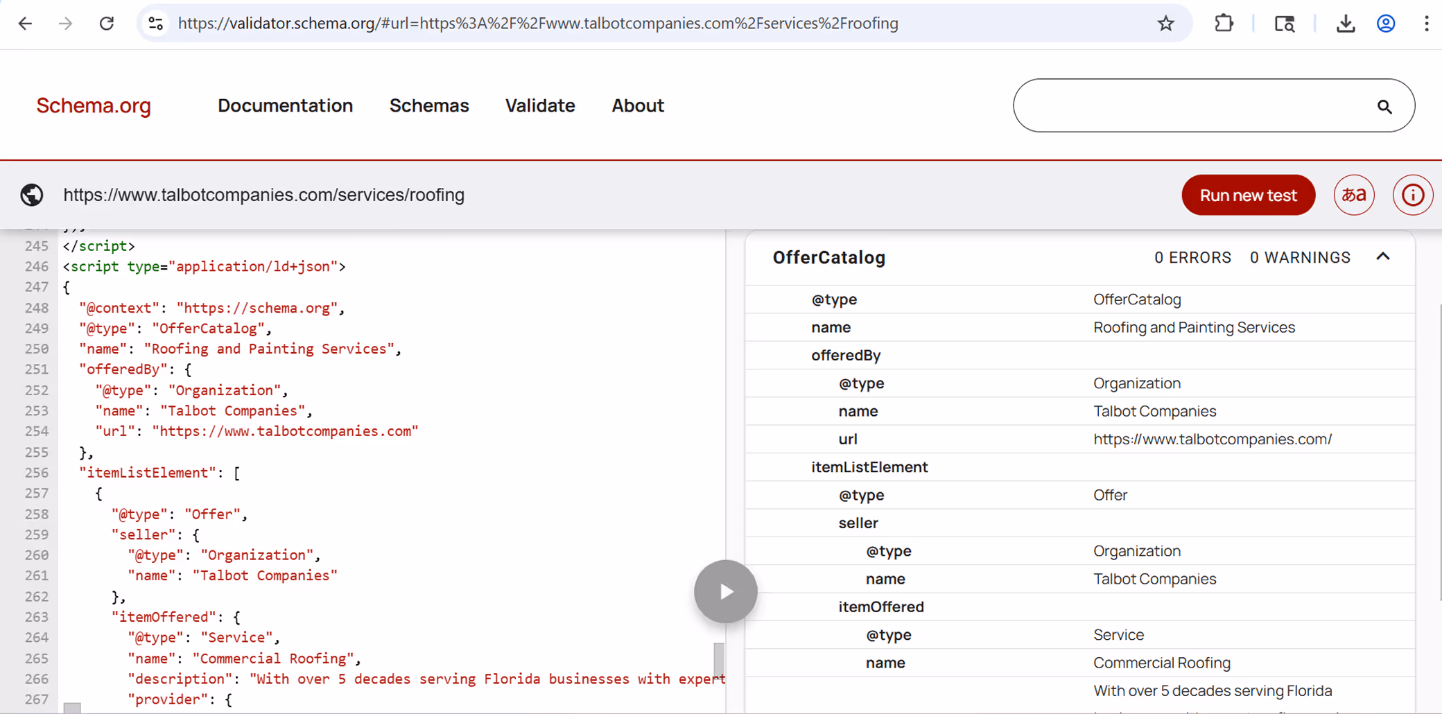Collapse the OfferCatalog result panel
1442x714 pixels.
pos(1383,257)
